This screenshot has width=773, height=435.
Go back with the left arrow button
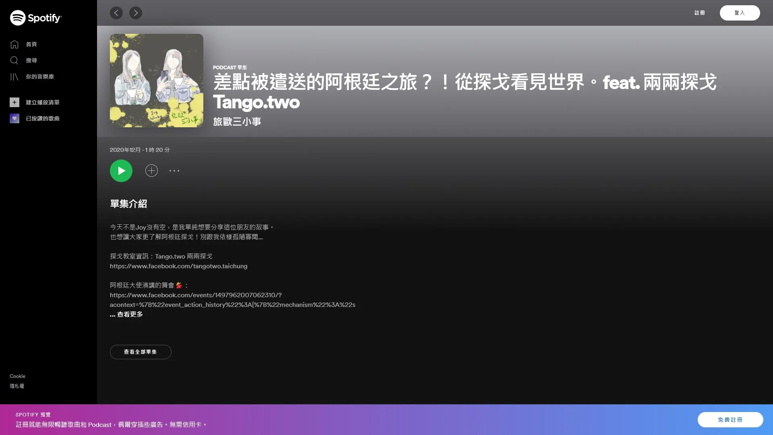point(116,13)
